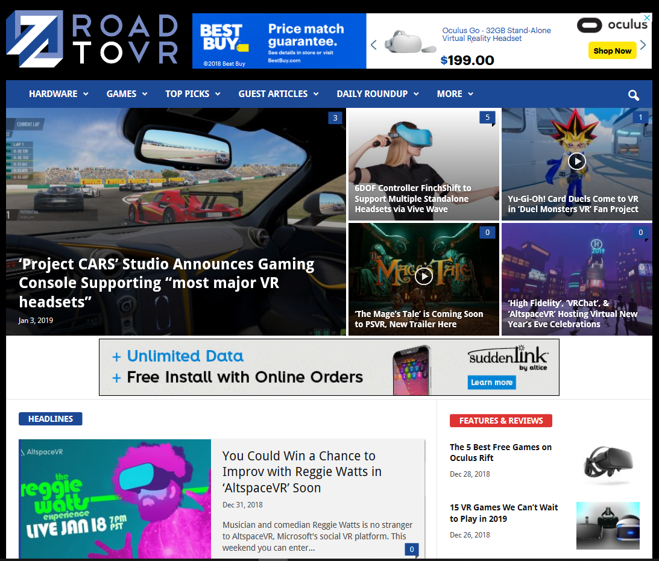Click Free Install with Online Orders text
The height and width of the screenshot is (561, 659).
(x=245, y=377)
